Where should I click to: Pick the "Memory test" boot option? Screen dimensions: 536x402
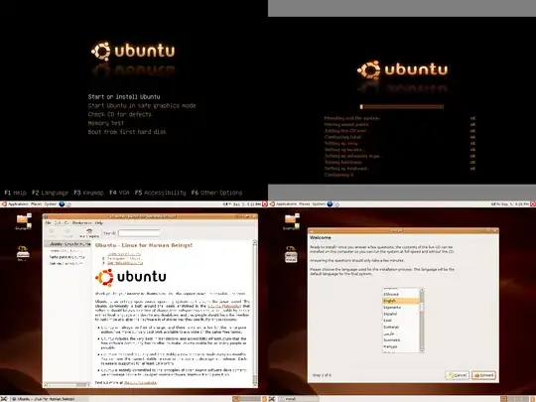[x=105, y=123]
